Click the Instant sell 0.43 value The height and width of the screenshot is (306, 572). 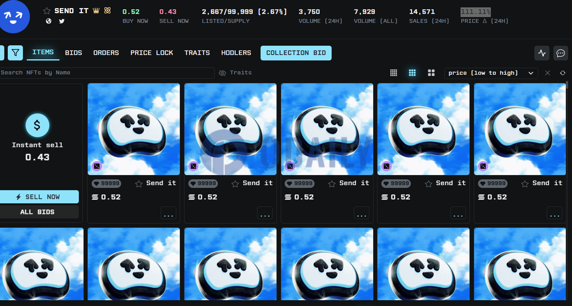37,157
